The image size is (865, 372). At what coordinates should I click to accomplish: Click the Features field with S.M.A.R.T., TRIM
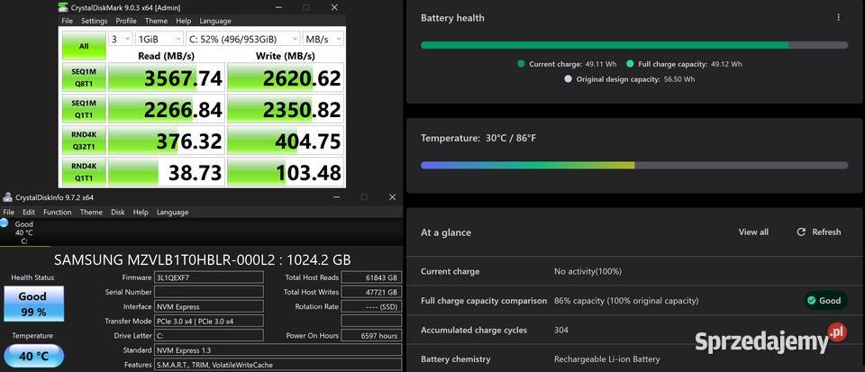tap(278, 364)
